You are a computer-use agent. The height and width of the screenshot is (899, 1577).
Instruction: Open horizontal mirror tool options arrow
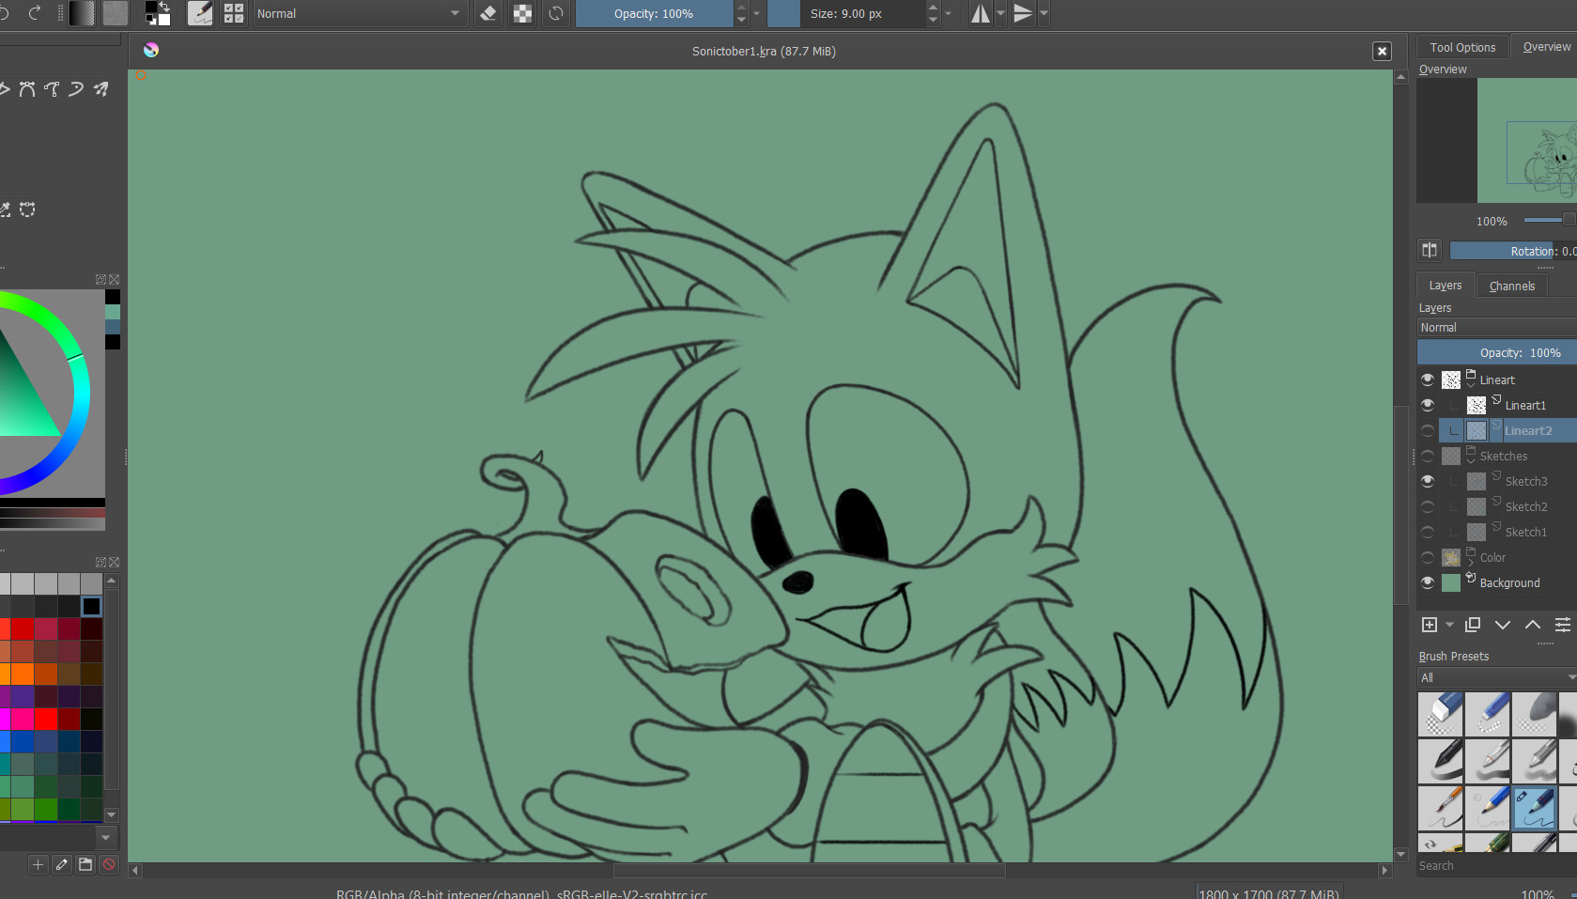pos(1000,13)
